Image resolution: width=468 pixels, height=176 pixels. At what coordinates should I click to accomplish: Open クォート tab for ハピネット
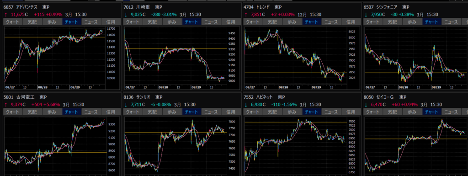click(253, 112)
